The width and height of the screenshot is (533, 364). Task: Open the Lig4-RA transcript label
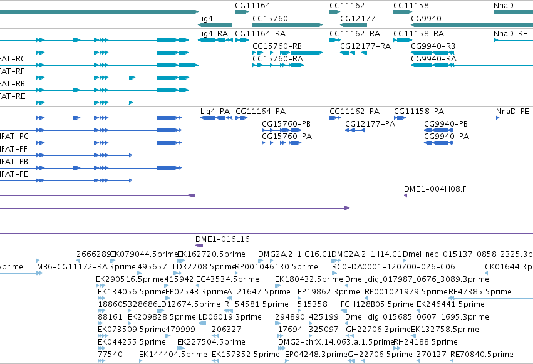point(213,34)
